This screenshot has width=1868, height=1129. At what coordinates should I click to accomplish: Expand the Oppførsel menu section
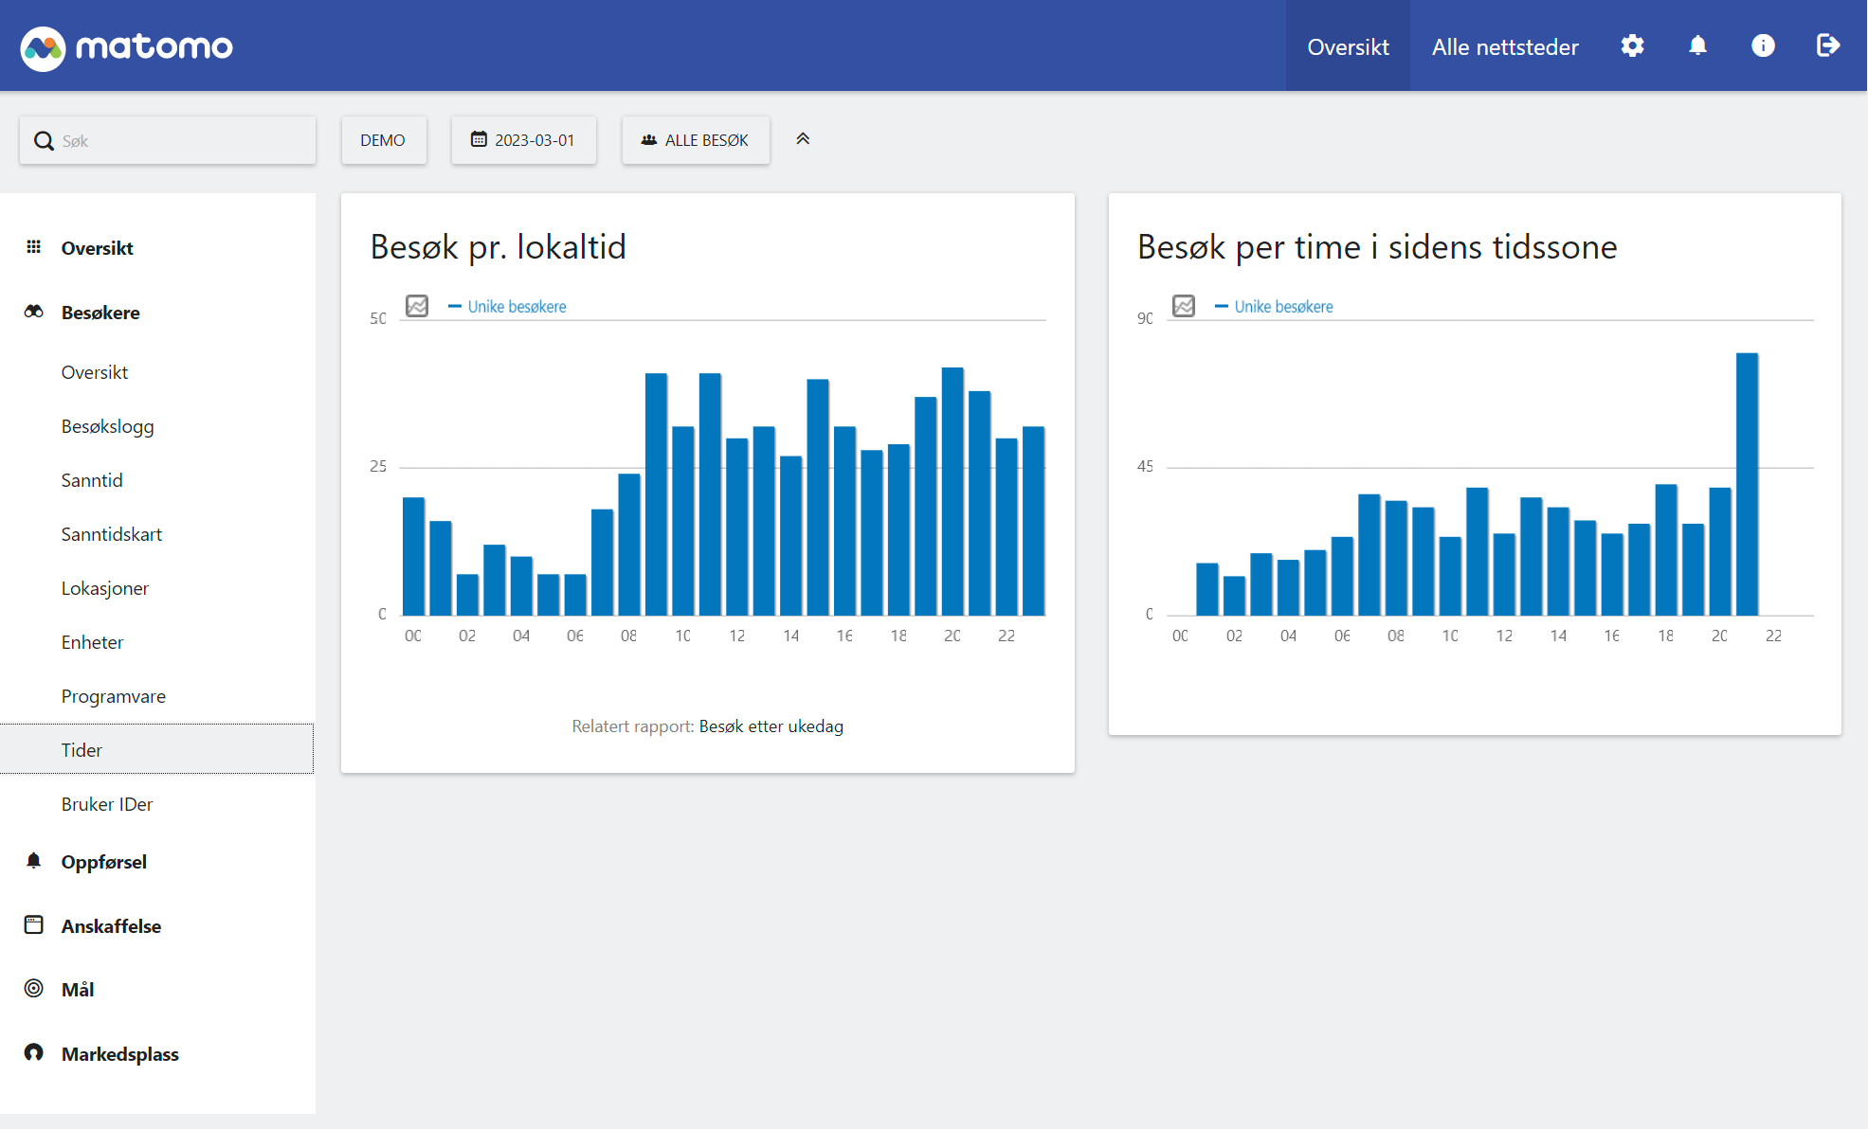[x=103, y=862]
